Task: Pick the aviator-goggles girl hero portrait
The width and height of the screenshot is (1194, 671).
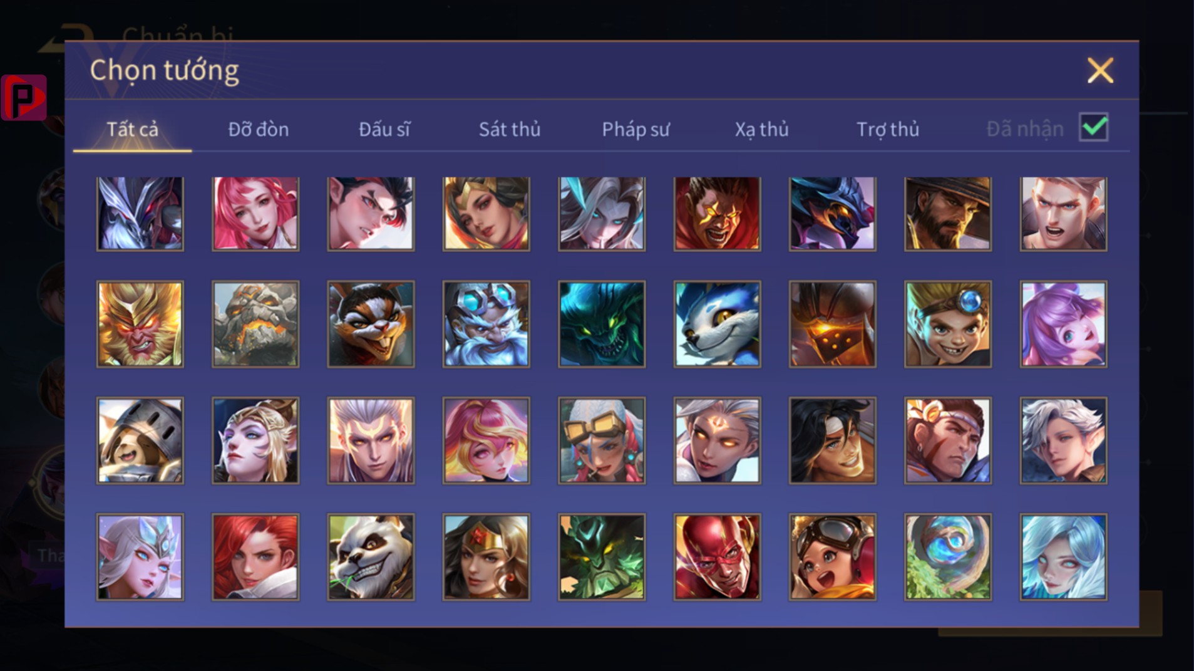Action: (832, 557)
